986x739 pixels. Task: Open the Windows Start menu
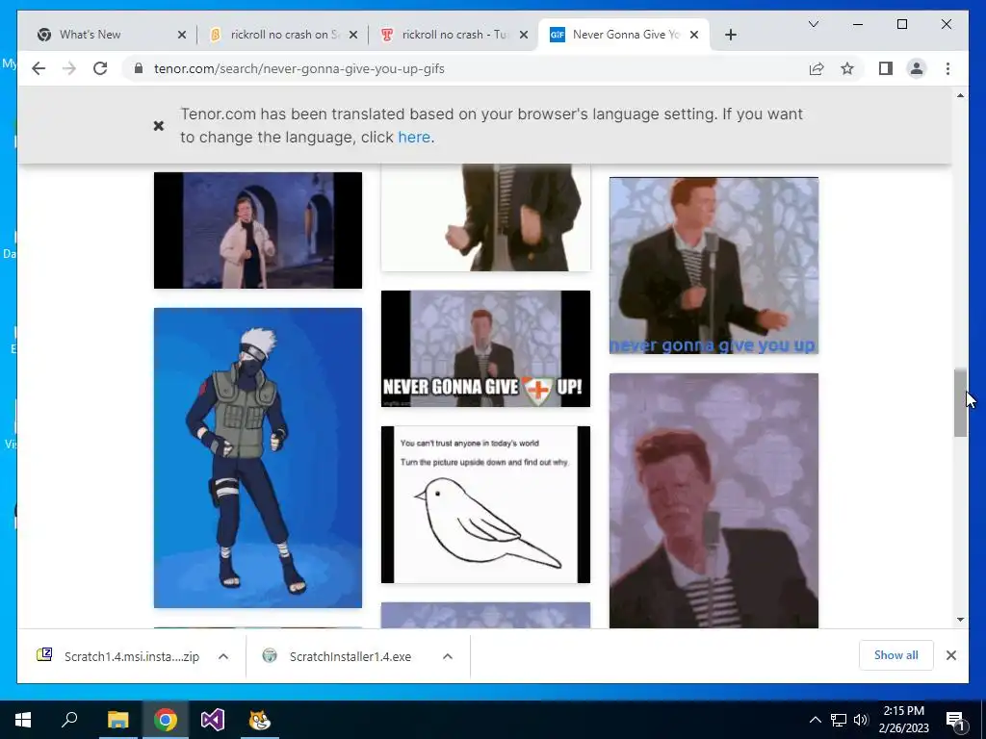23,720
